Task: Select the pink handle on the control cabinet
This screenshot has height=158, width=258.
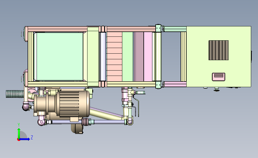Action: [x=218, y=77]
